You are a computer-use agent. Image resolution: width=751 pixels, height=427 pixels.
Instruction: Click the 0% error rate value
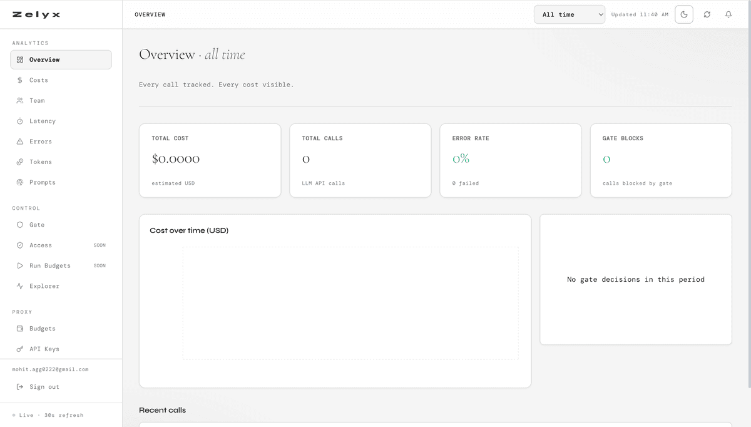461,159
